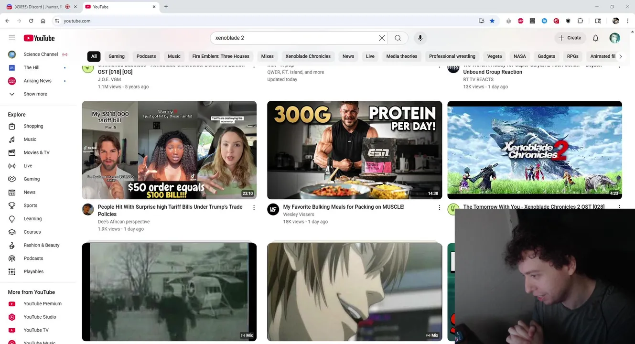Open the Shazam extension icon

click(x=544, y=21)
